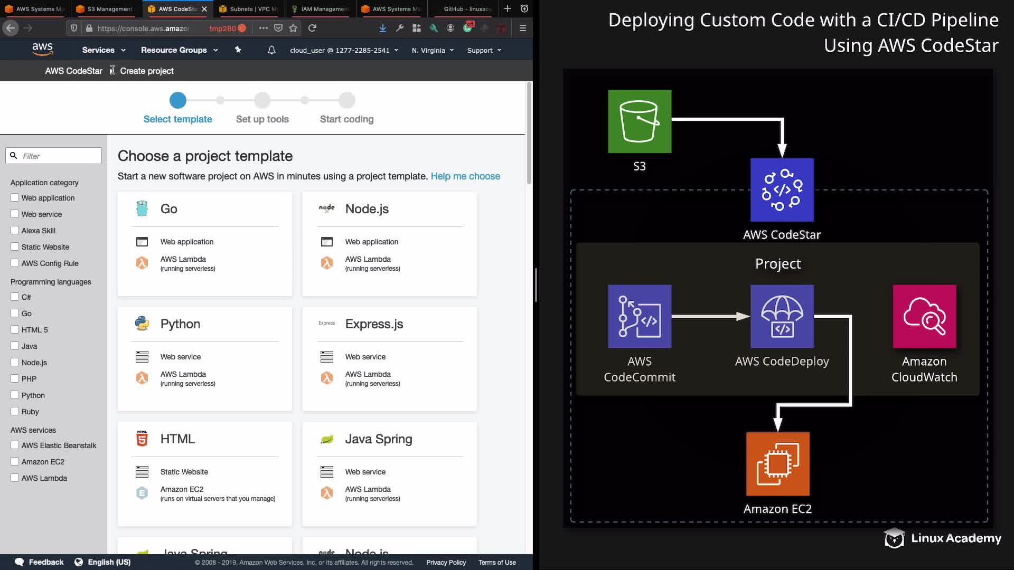Screen dimensions: 1014x570
Task: Open the Firefox downloads arrow icon
Action: [x=382, y=28]
